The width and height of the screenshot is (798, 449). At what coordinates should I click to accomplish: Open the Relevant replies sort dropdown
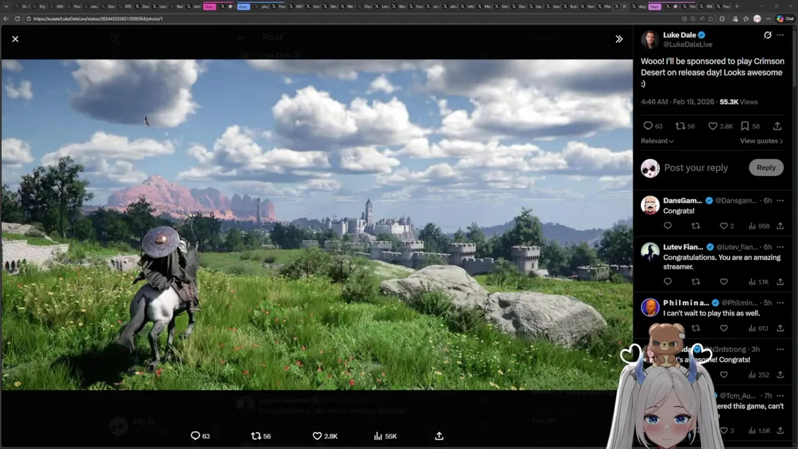[x=657, y=141]
